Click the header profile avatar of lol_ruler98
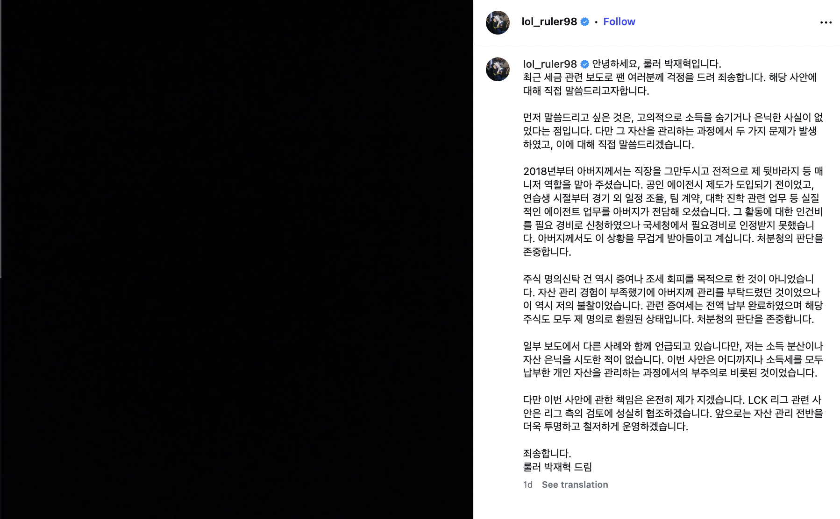 click(498, 22)
